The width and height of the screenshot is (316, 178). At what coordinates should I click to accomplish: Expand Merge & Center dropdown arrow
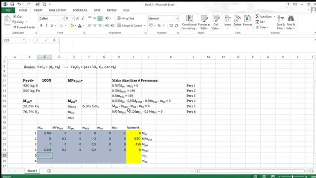click(x=145, y=26)
